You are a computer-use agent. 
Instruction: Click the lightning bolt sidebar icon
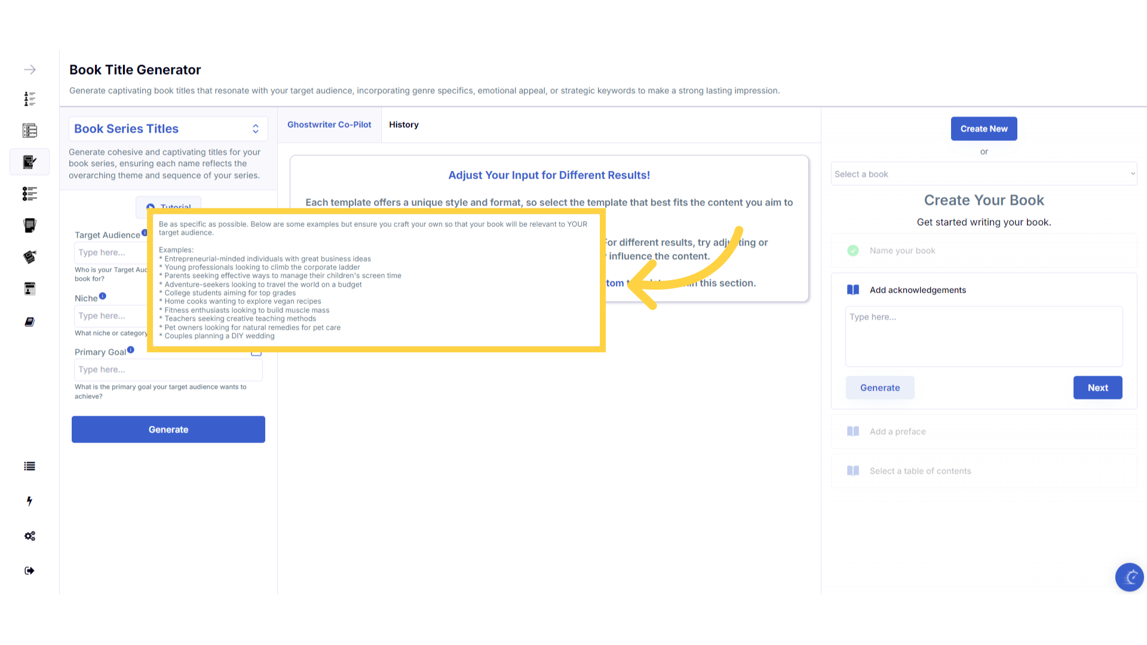pos(30,501)
